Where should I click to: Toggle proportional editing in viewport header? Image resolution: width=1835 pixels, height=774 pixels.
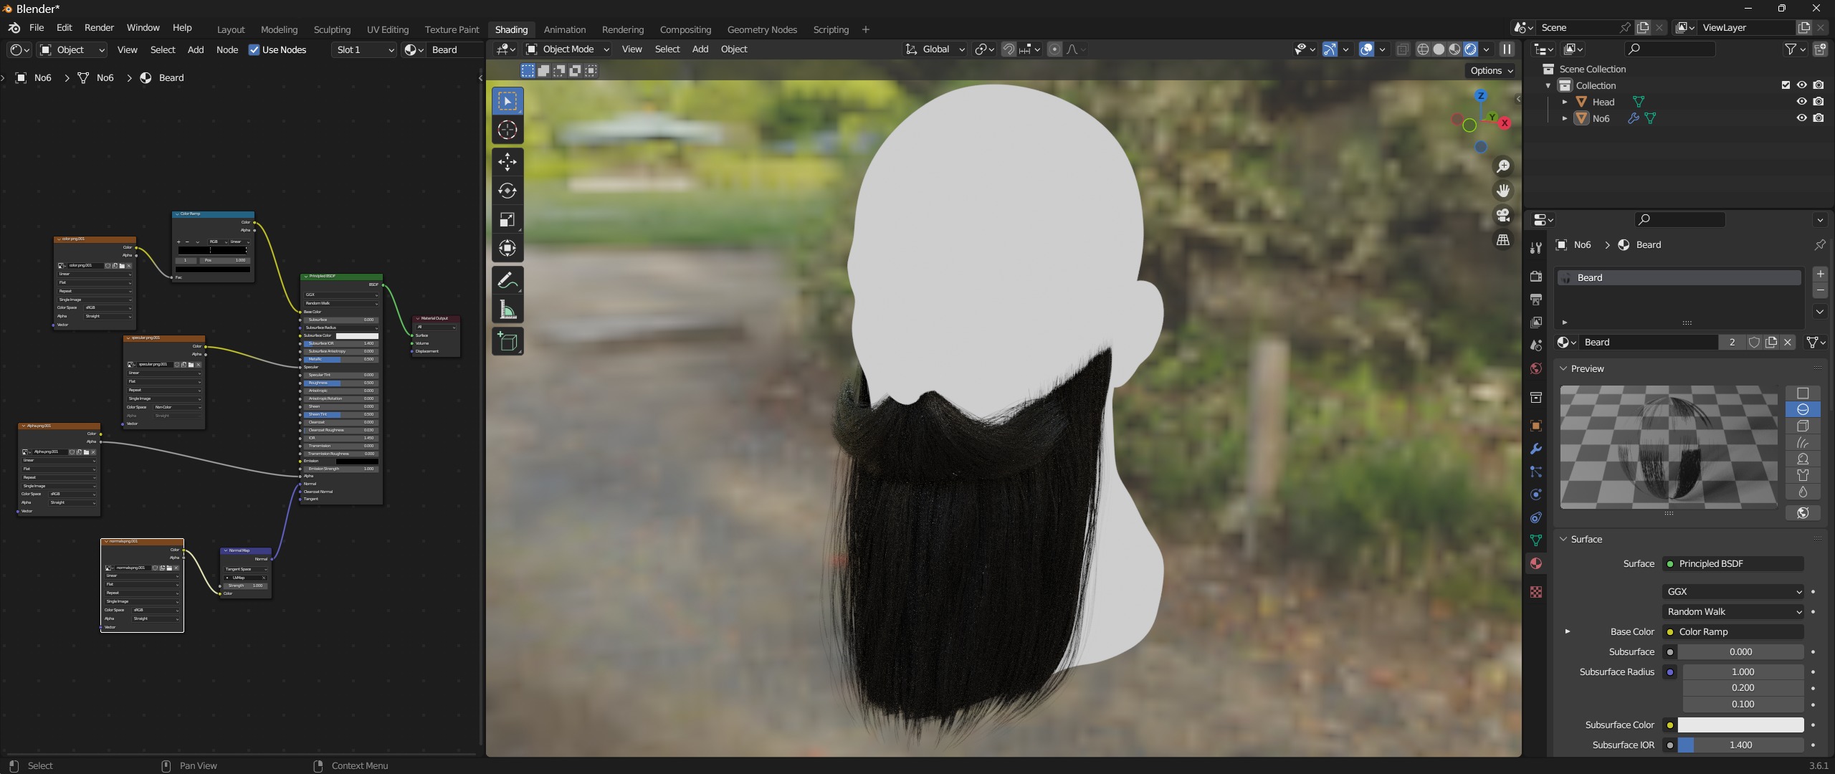click(x=1054, y=49)
